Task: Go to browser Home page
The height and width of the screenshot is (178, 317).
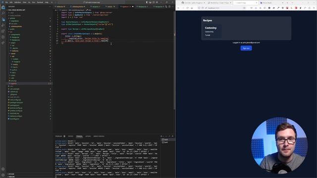Action: click(192, 8)
